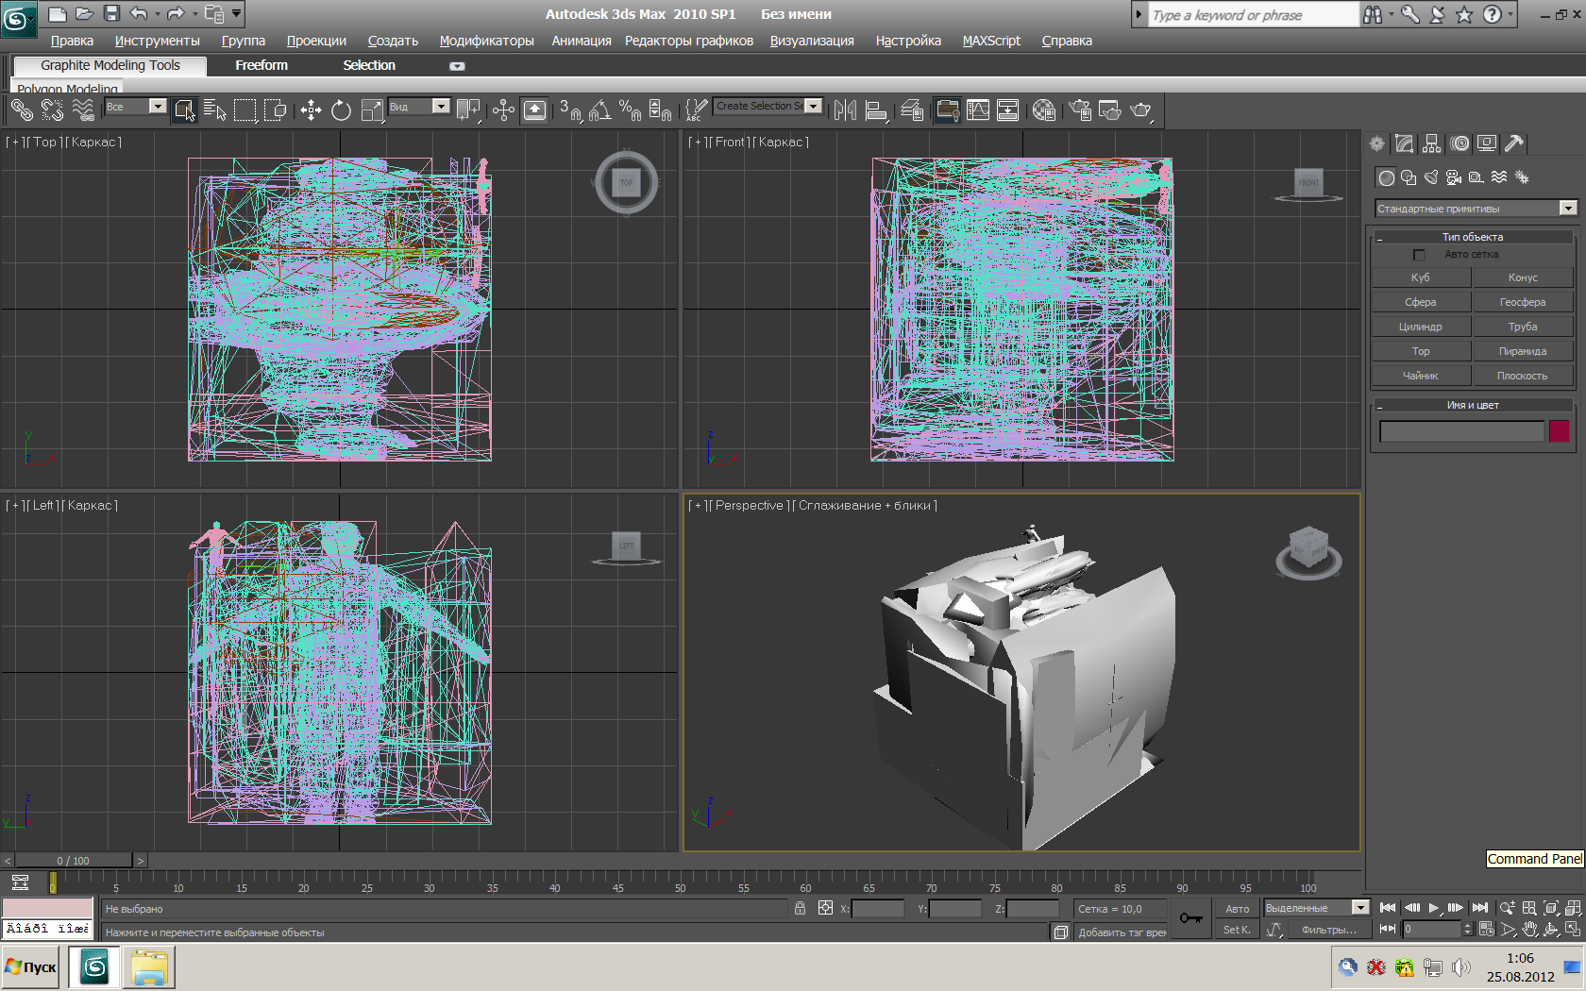1586x991 pixels.
Task: Click the Чайник primitive button
Action: tap(1420, 376)
